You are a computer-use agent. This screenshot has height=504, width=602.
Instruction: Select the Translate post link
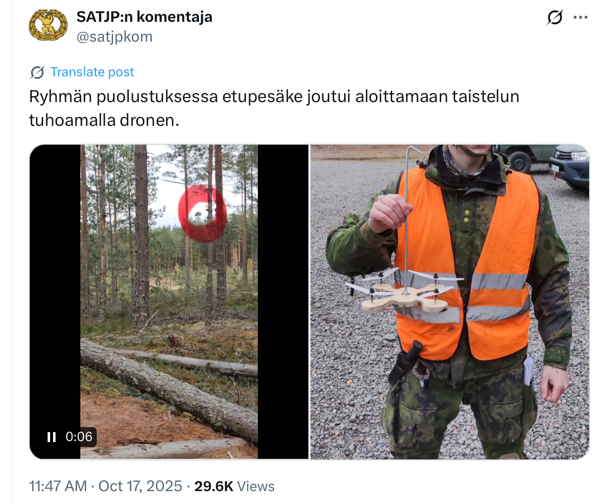(x=92, y=72)
